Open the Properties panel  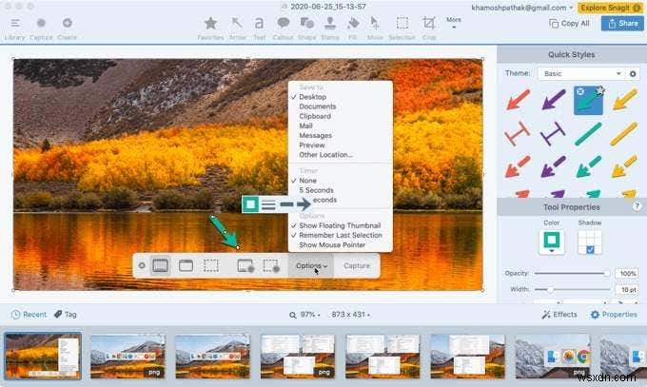(x=614, y=315)
